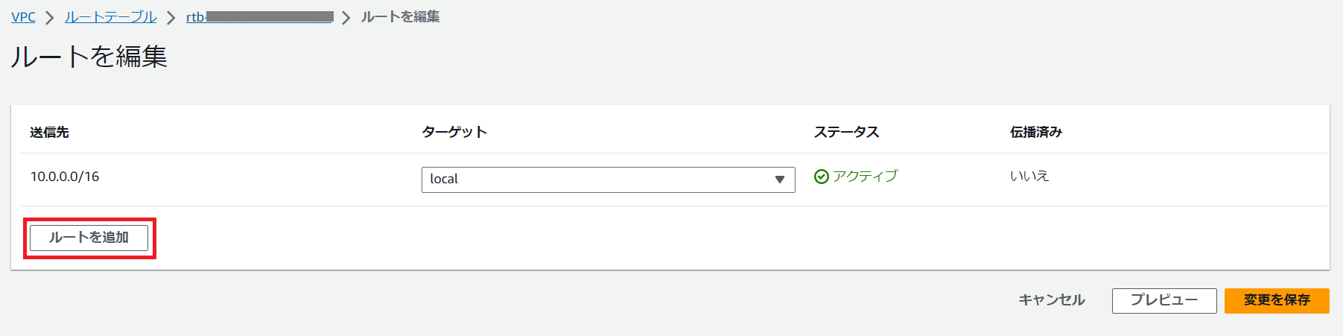Click the ステータス column header

[x=846, y=132]
